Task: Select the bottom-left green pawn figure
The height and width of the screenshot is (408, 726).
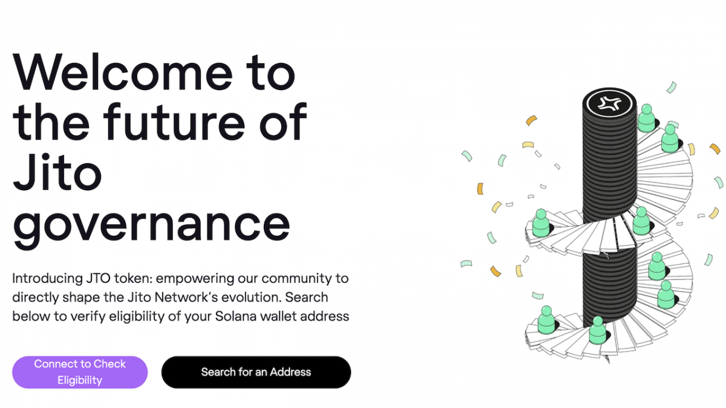Action: coord(546,320)
